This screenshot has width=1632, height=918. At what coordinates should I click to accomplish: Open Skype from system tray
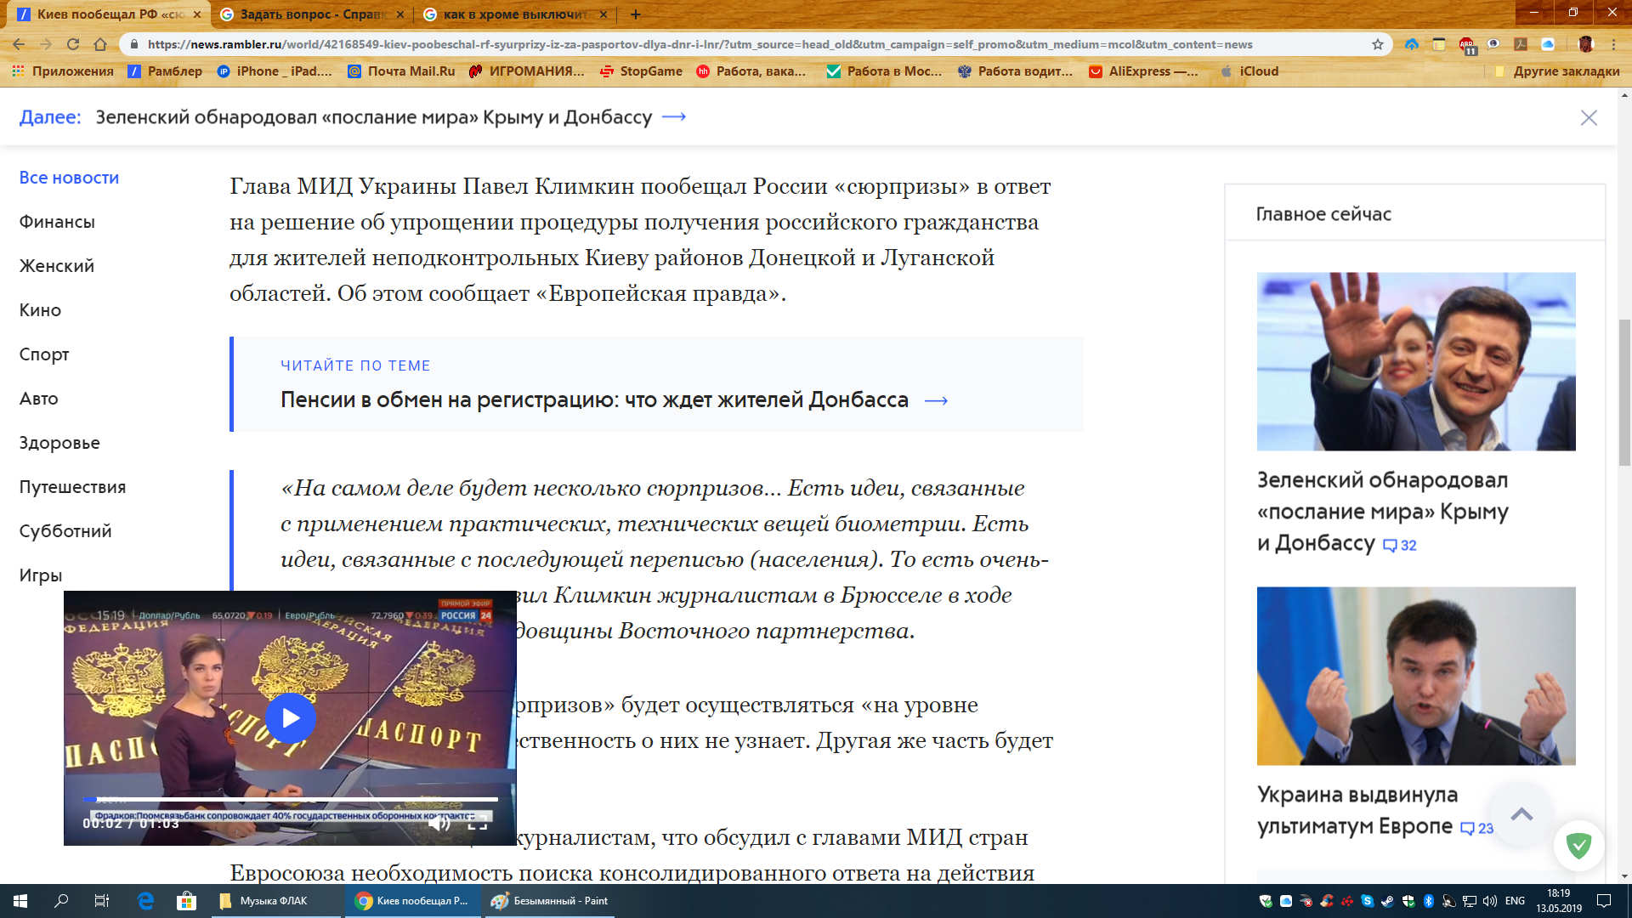(1368, 901)
